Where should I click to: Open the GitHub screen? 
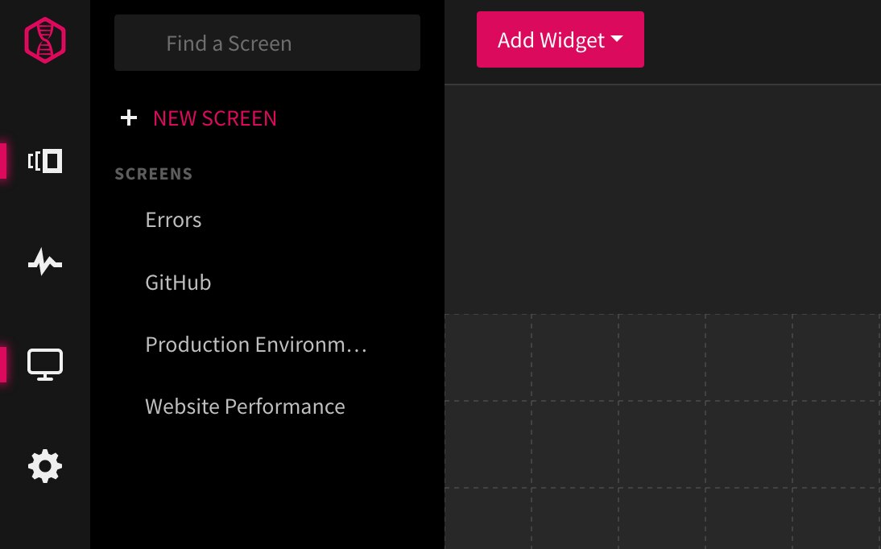(x=178, y=283)
